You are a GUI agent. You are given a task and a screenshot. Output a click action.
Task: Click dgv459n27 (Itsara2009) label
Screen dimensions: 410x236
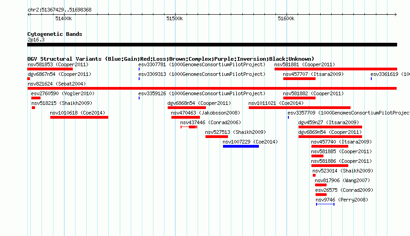(328, 122)
